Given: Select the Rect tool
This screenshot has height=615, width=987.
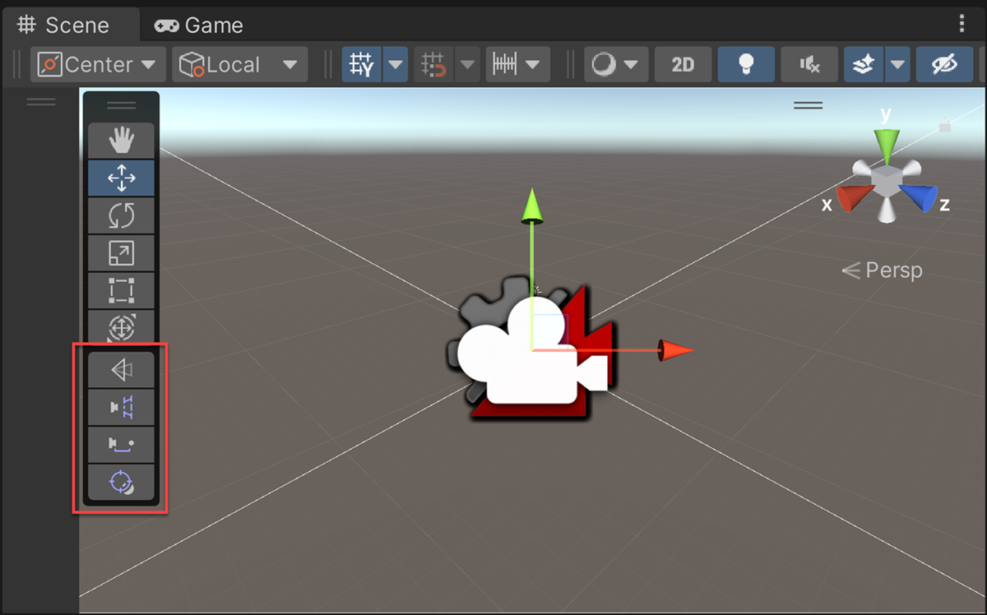Looking at the screenshot, I should pyautogui.click(x=122, y=291).
